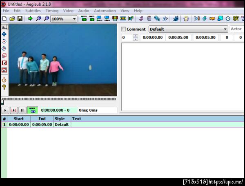Click inside the subtitle text edit box
Screen dimensions: 245x186
pyautogui.click(x=183, y=77)
